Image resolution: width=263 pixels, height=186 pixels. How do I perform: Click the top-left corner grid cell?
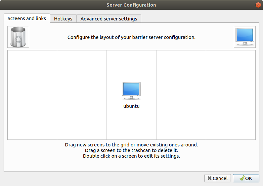pos(32,65)
